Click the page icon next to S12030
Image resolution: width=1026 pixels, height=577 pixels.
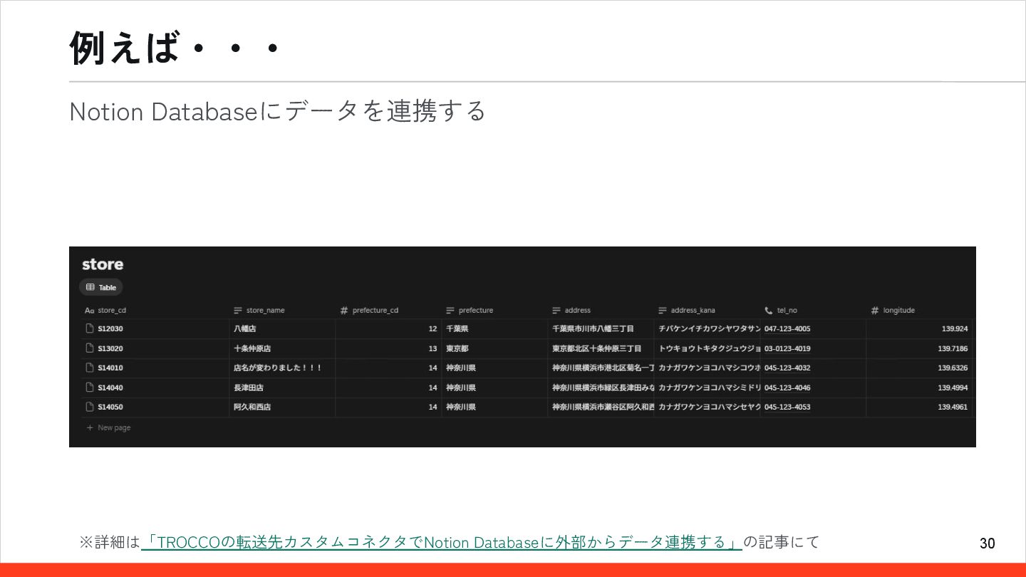(90, 328)
